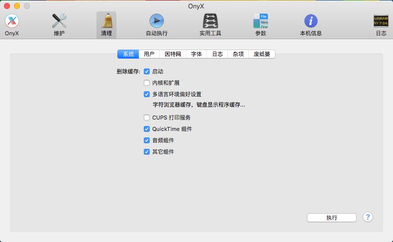The height and width of the screenshot is (242, 393).
Task: Click the help question mark button
Action: click(368, 217)
